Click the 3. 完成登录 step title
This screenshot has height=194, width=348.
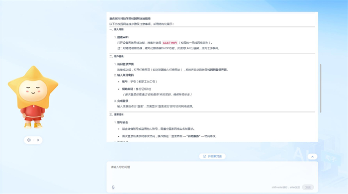pyautogui.click(x=121, y=101)
